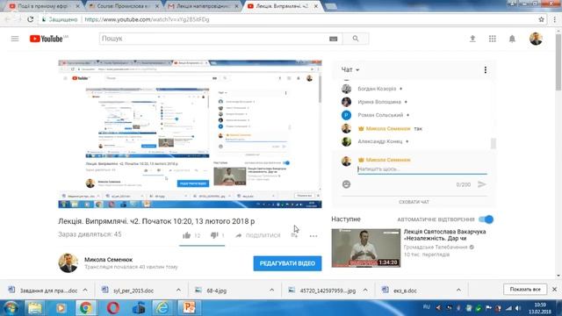Expand options for Завдання для пра...doc download

coord(85,290)
